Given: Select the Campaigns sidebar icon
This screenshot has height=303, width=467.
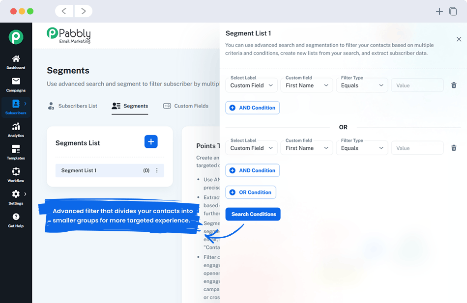Looking at the screenshot, I should [x=16, y=83].
